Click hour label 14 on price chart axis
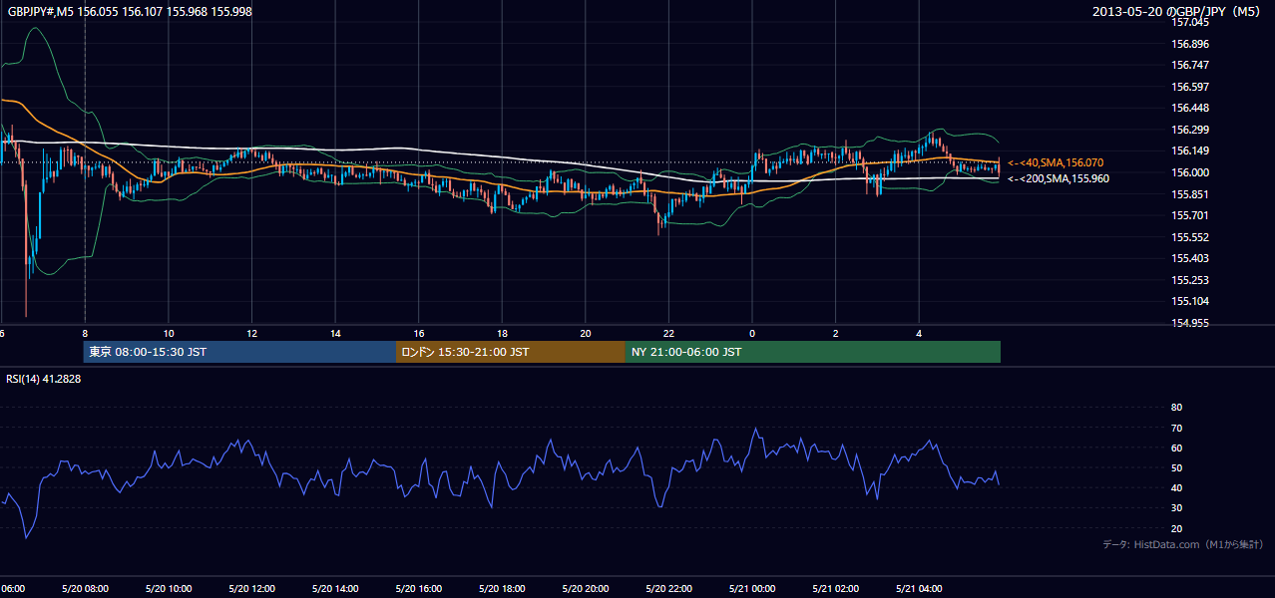Viewport: 1275px width, 598px height. (x=335, y=333)
